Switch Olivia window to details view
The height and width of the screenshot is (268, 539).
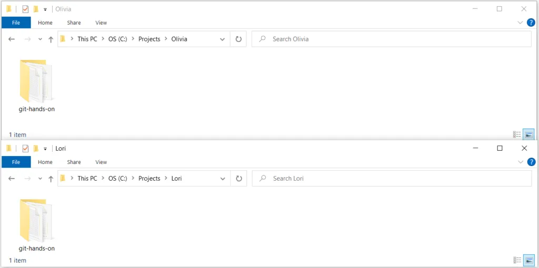(x=517, y=135)
